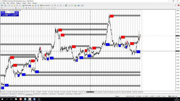Click the zoom out magnifier icon
180x101 pixels.
63,5
